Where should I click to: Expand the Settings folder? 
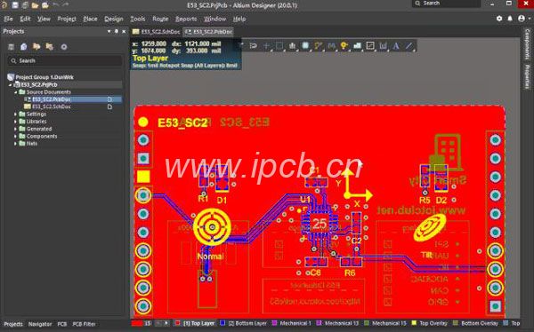pos(15,115)
